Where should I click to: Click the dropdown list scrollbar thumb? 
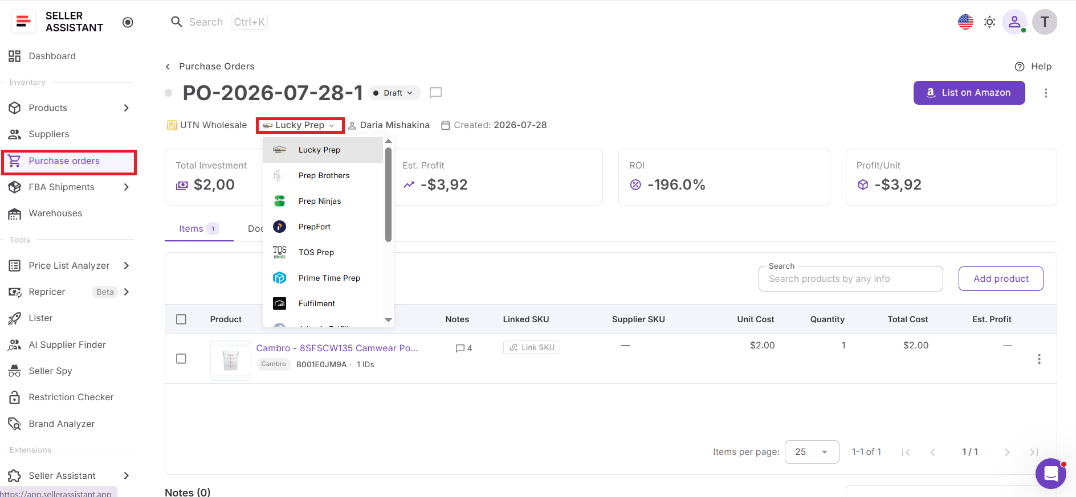point(388,195)
